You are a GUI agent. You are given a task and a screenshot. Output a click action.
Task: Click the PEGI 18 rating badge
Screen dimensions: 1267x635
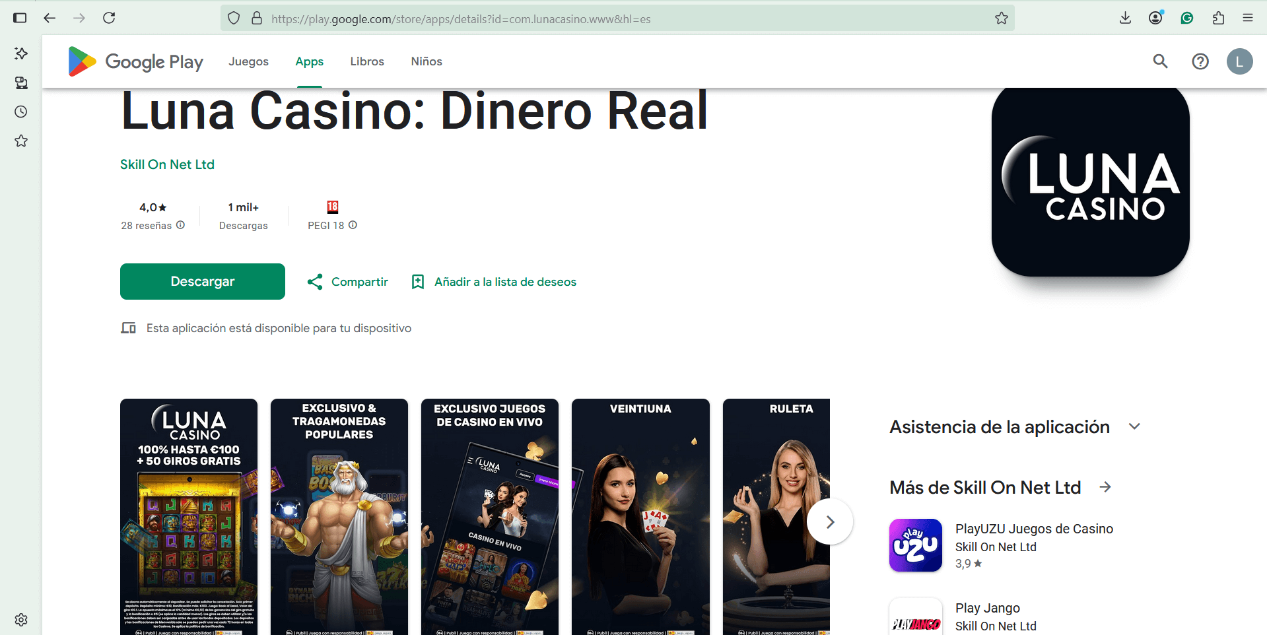pos(333,207)
